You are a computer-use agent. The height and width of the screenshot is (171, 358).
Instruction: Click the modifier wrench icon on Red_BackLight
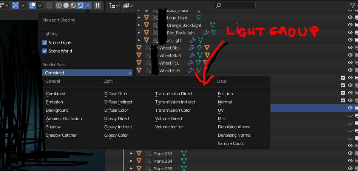pyautogui.click(x=206, y=32)
